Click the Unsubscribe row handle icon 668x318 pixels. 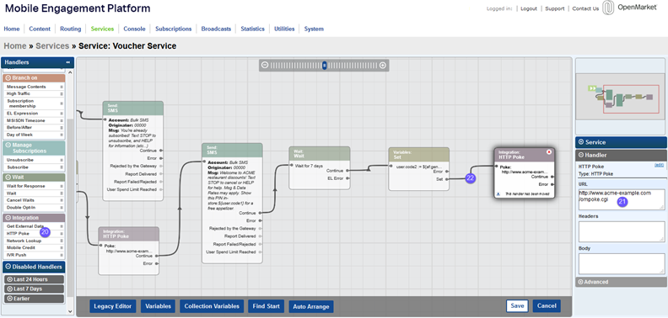point(62,161)
